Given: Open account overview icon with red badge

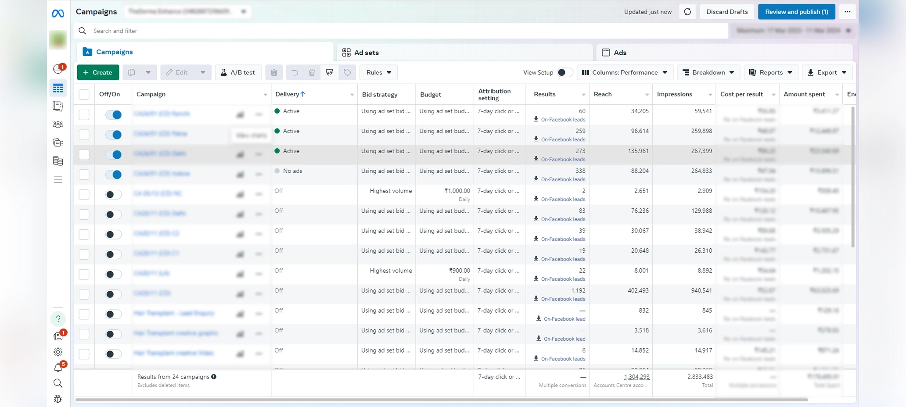Looking at the screenshot, I should 58,68.
